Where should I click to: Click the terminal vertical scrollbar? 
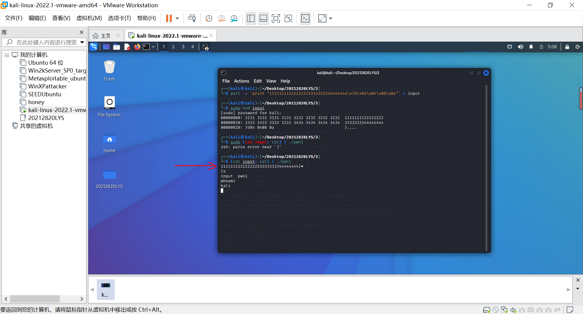tap(486, 168)
